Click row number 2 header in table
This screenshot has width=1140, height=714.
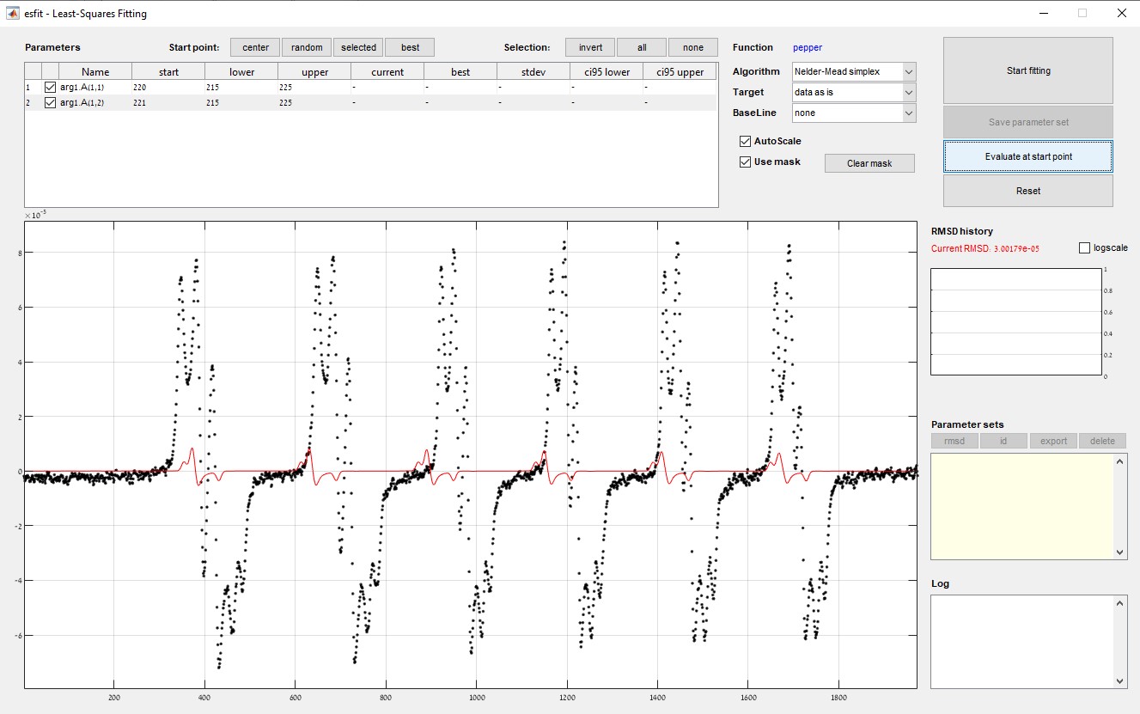coord(33,102)
